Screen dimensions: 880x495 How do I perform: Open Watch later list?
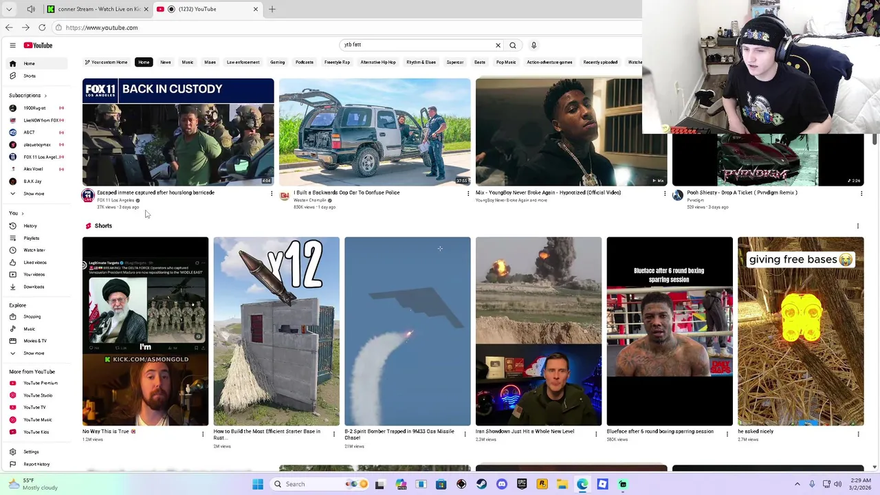(x=38, y=250)
